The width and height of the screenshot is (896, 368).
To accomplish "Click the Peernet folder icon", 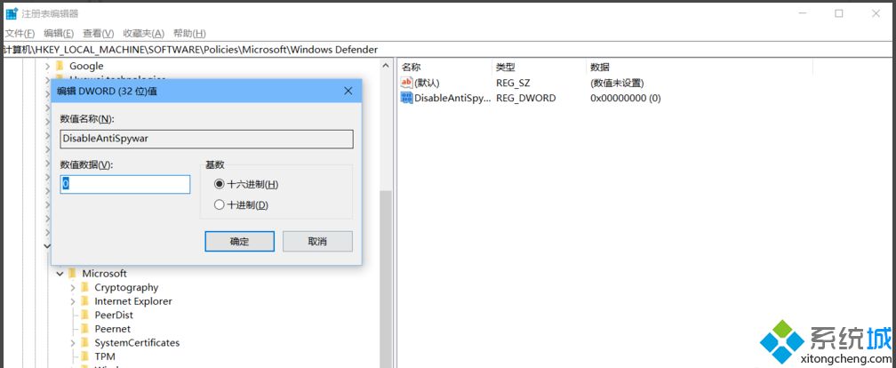I will (x=84, y=329).
